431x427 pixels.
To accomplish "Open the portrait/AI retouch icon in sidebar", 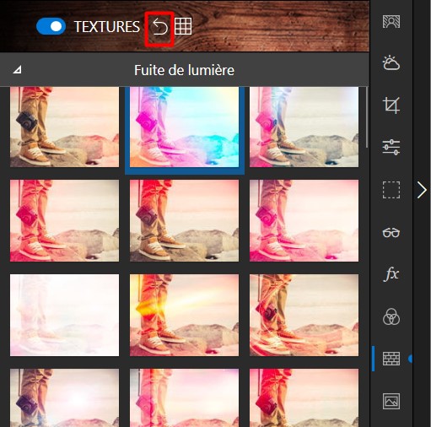I will point(391,22).
